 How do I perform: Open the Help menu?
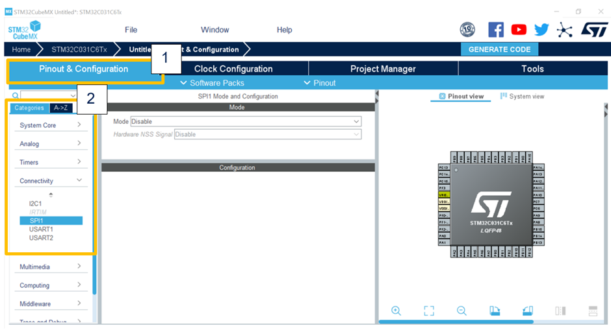(284, 30)
